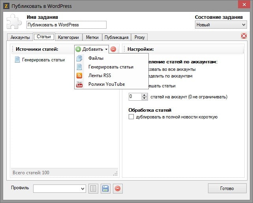Switch to the Accounts tab
Image resolution: width=253 pixels, height=203 pixels.
click(20, 37)
